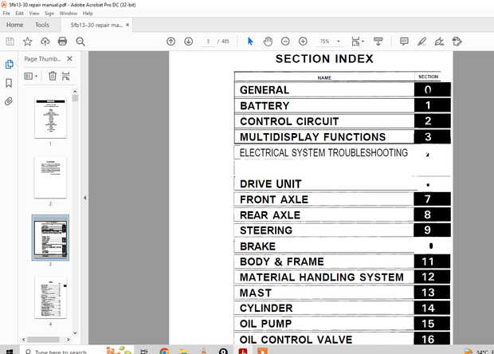
Task: Click the page number input field
Action: 208,41
